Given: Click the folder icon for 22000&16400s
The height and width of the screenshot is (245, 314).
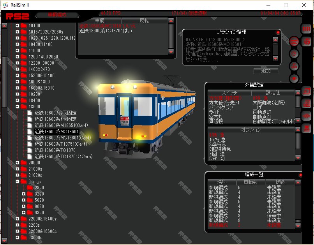Looking at the screenshot, I should [24, 219].
